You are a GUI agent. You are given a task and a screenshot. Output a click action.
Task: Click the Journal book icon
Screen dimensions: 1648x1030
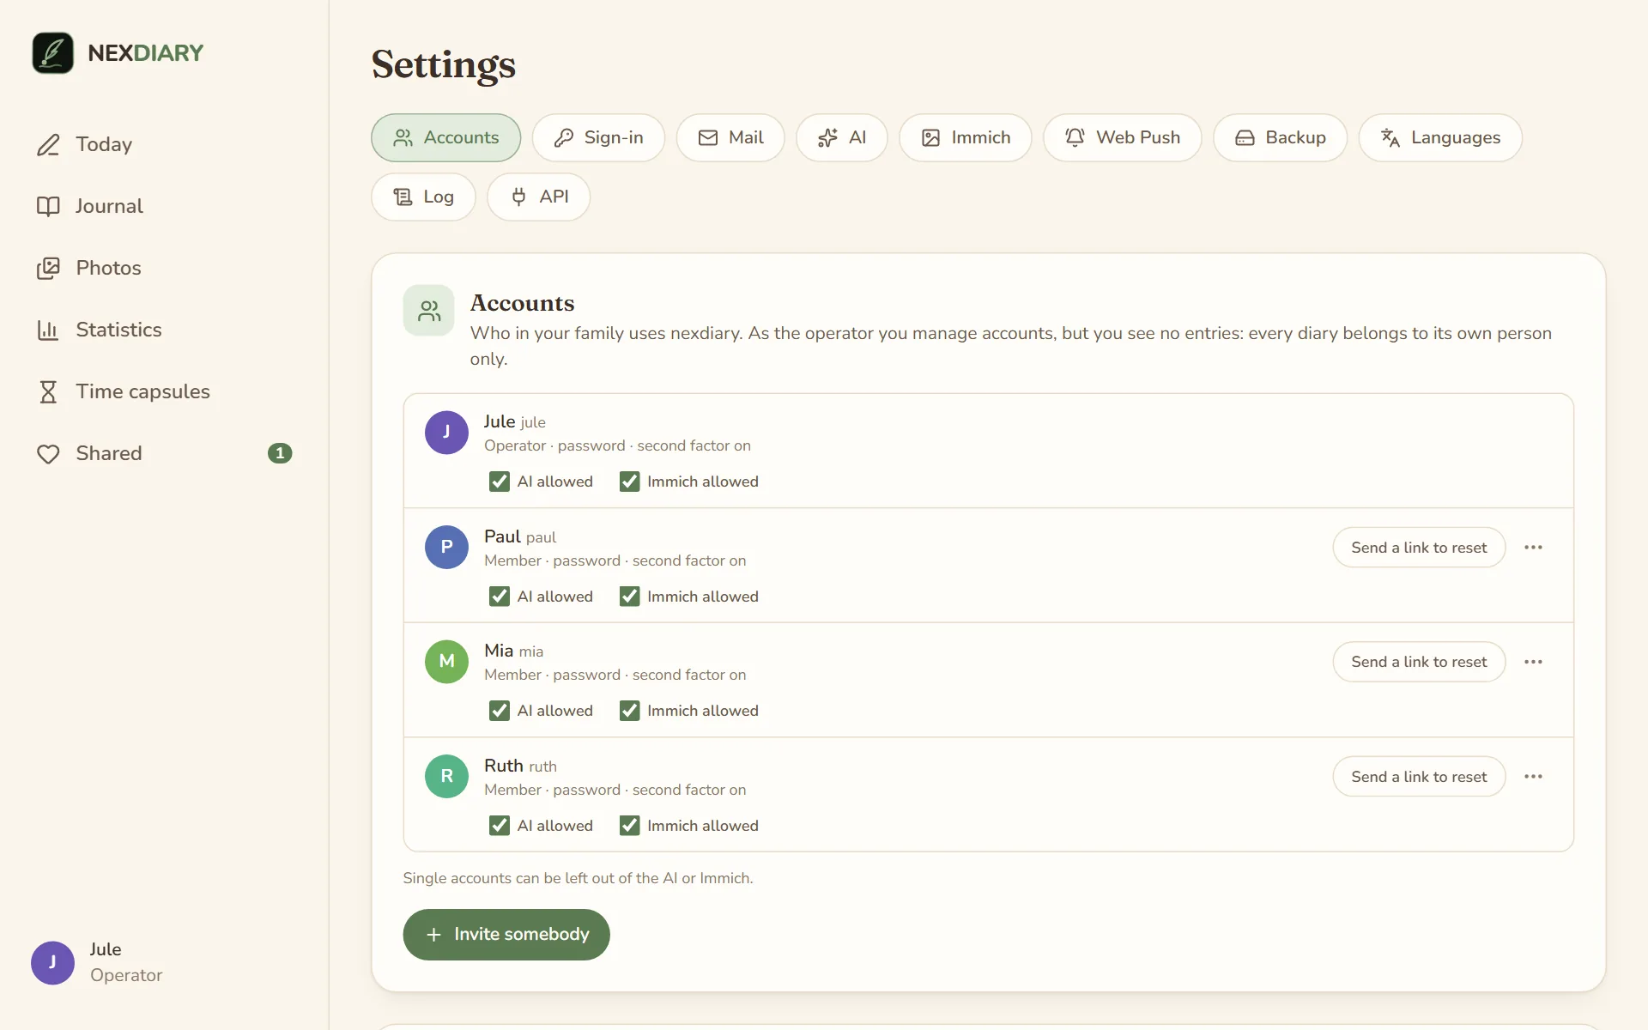(48, 206)
